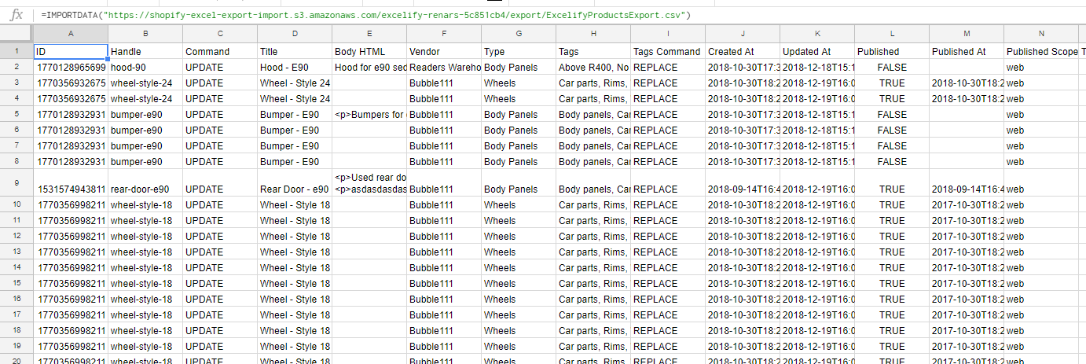Image resolution: width=1086 pixels, height=364 pixels.
Task: Select the Published Scope header cell
Action: point(1042,51)
